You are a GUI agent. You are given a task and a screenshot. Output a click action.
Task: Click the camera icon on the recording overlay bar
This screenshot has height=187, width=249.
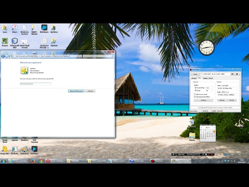[206, 154]
